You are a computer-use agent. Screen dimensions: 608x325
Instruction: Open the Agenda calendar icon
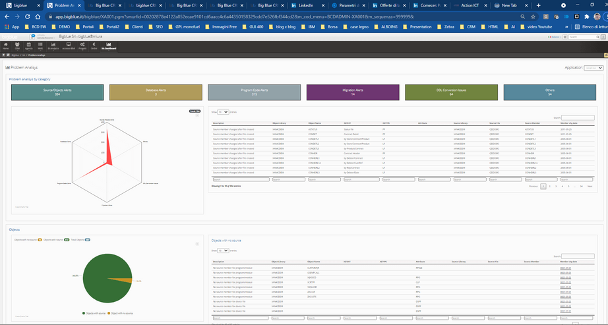[x=29, y=46]
